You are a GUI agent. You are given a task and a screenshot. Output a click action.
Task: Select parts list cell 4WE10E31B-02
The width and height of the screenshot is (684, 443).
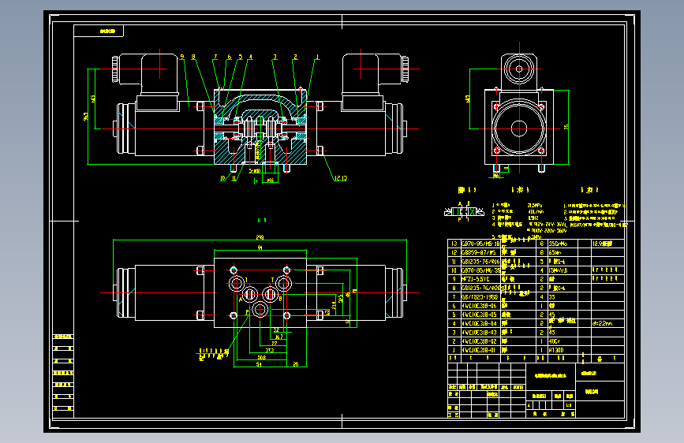coord(479,341)
